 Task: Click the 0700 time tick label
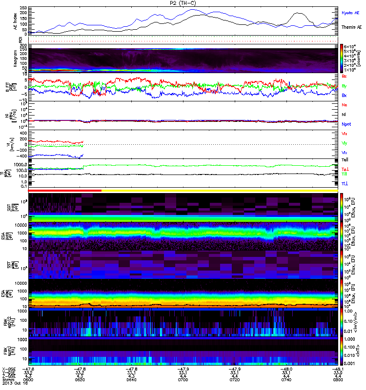[x=183, y=380]
